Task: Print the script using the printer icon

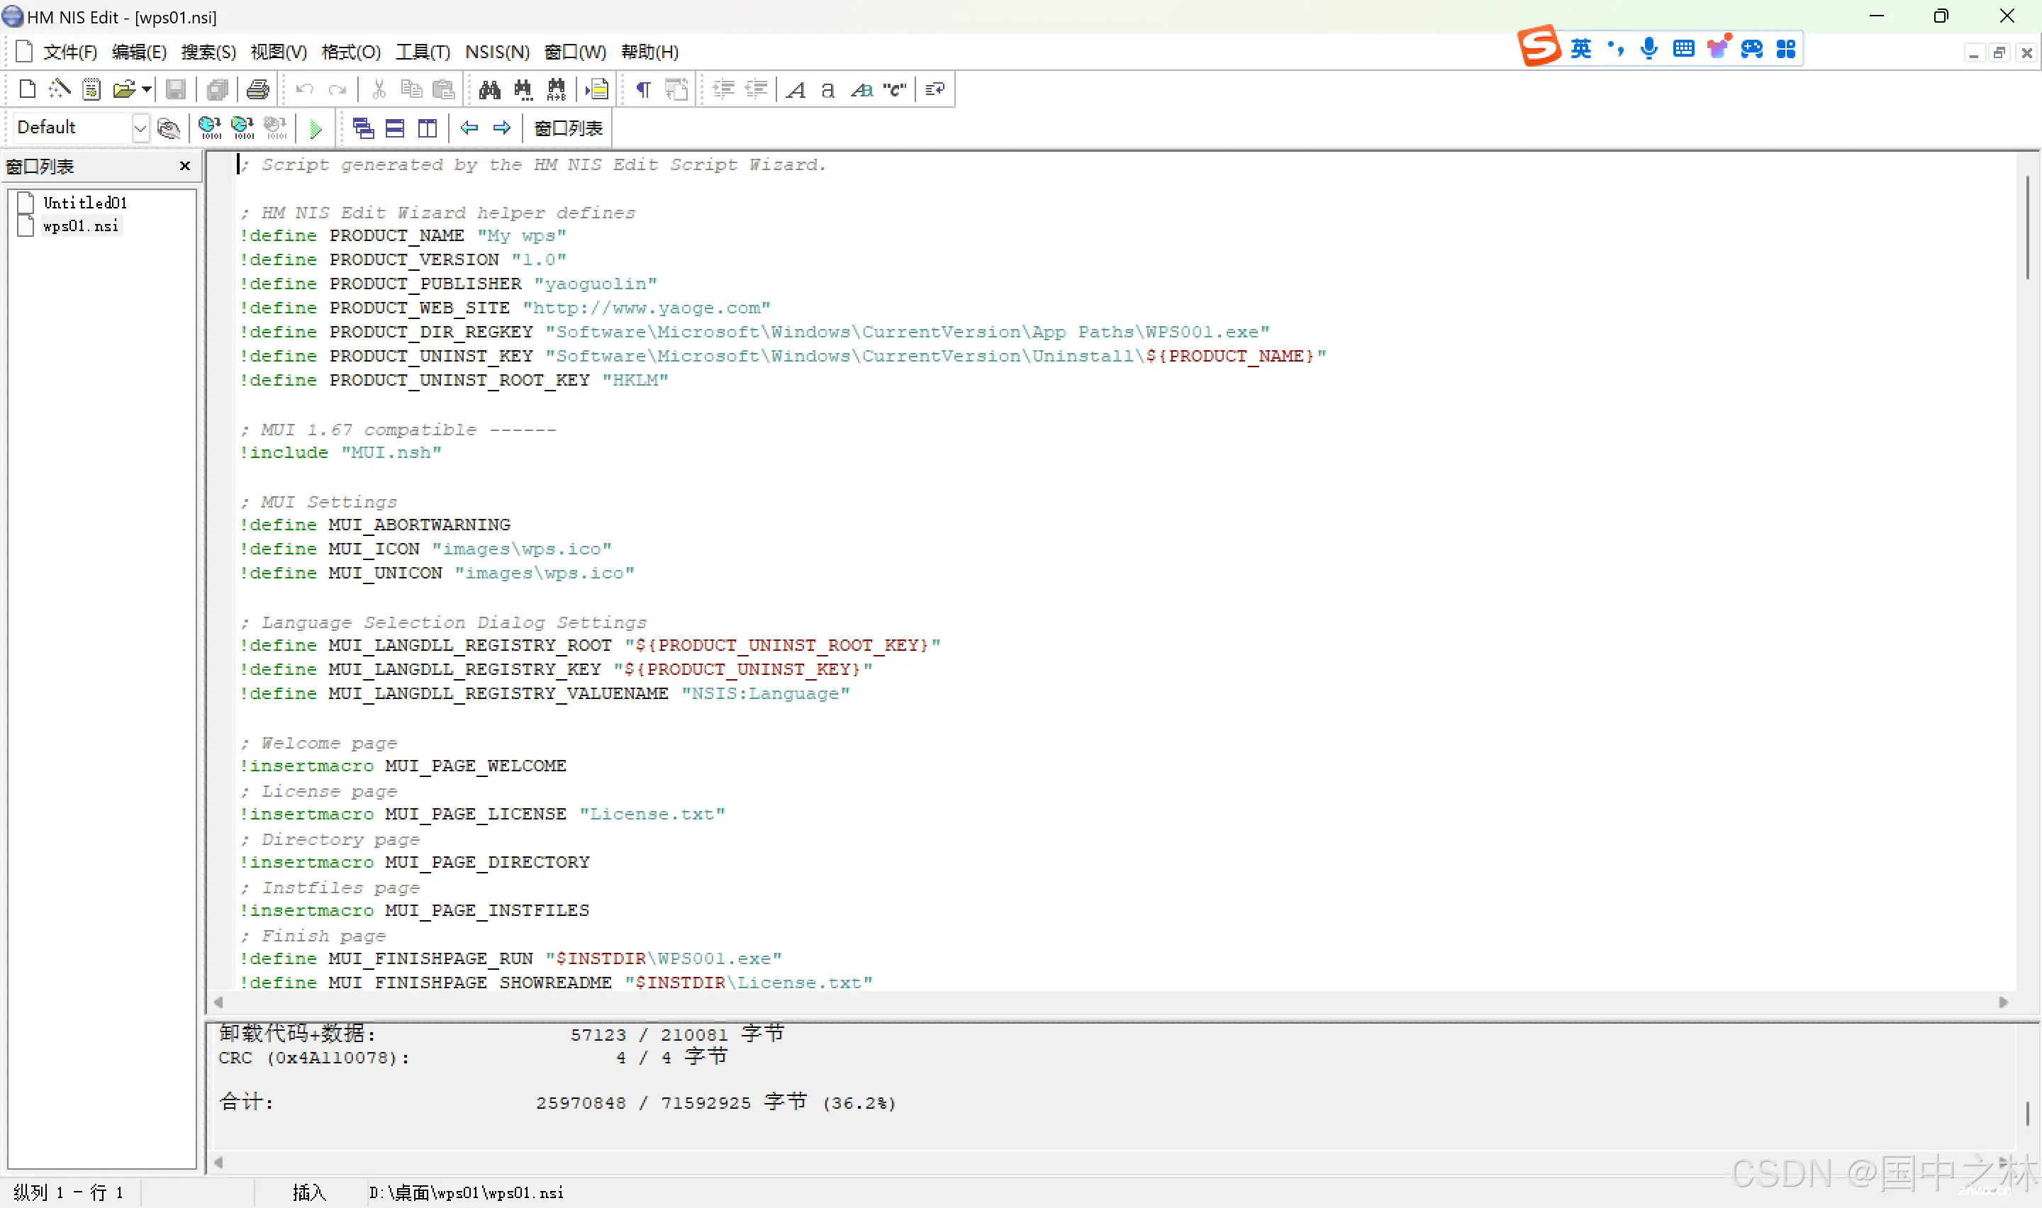Action: pos(257,89)
